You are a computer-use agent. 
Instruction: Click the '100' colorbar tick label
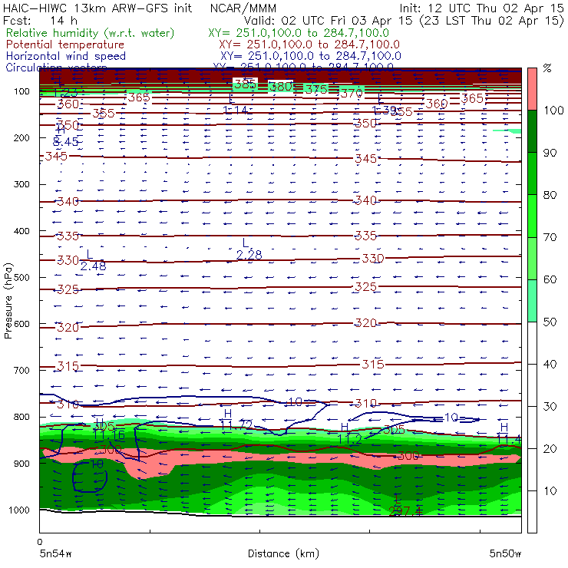click(x=553, y=110)
